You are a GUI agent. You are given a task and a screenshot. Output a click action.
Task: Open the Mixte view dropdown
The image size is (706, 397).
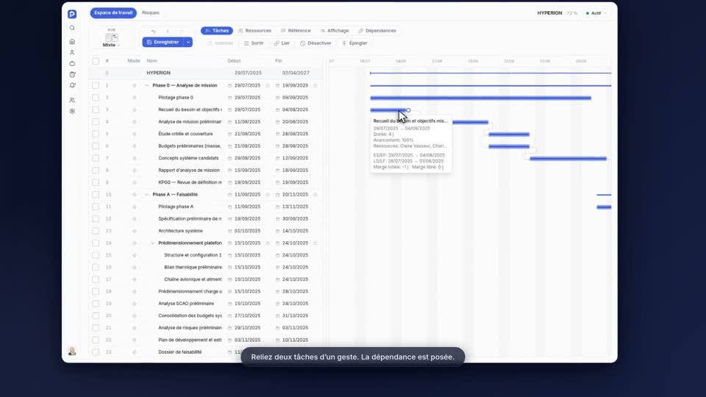pos(111,45)
